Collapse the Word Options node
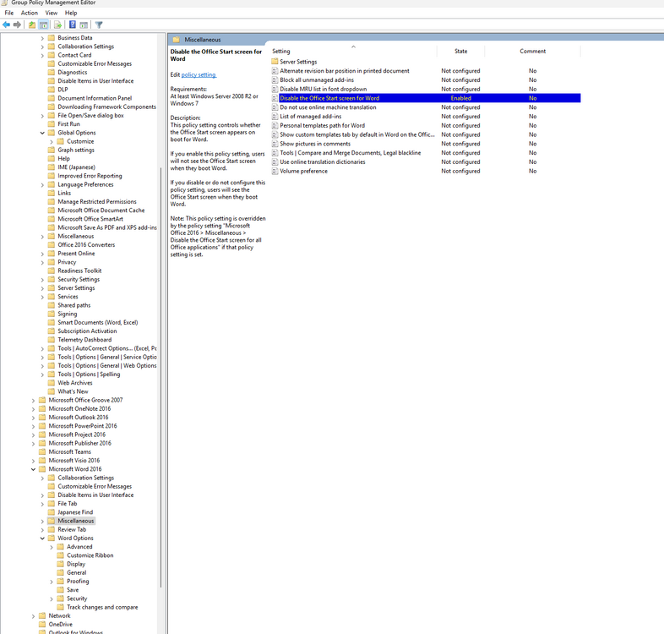The image size is (664, 634). [x=42, y=538]
